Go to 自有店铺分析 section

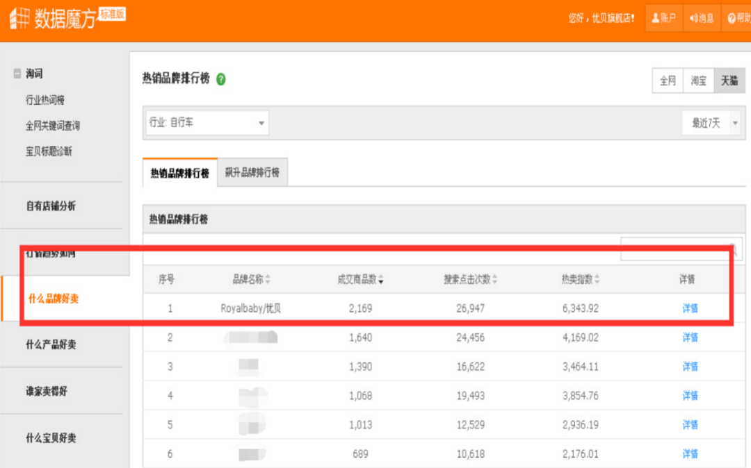click(x=51, y=206)
